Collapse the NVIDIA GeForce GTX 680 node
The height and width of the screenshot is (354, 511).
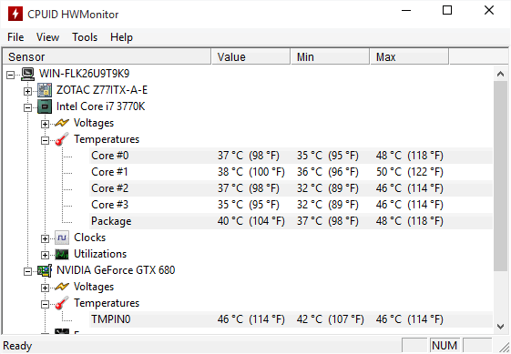pos(27,271)
